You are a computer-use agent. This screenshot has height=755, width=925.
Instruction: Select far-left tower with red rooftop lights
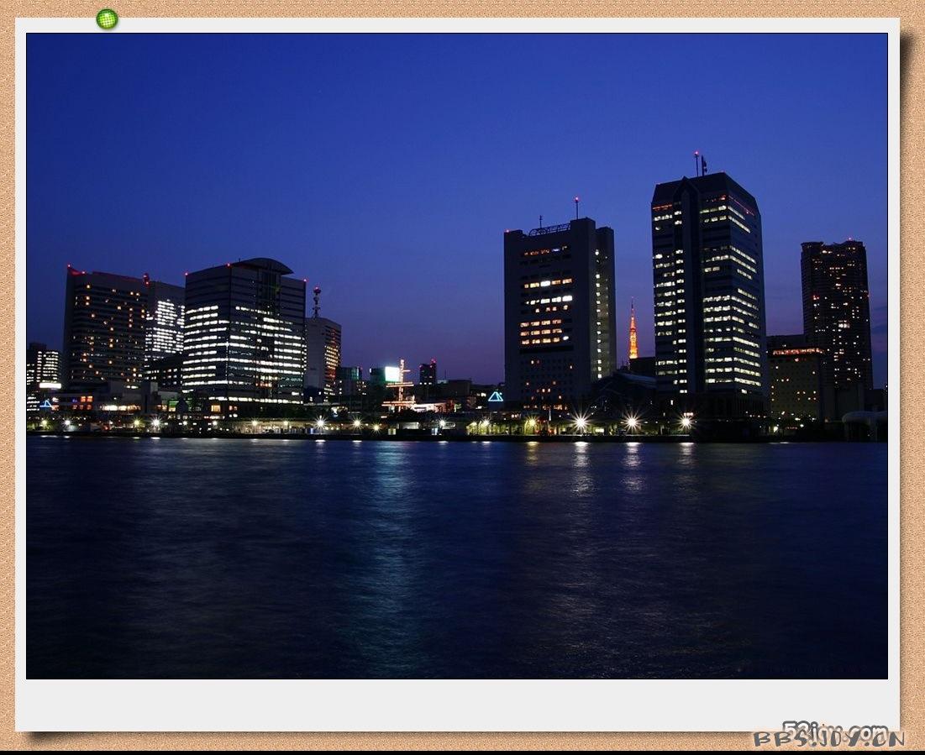(104, 328)
